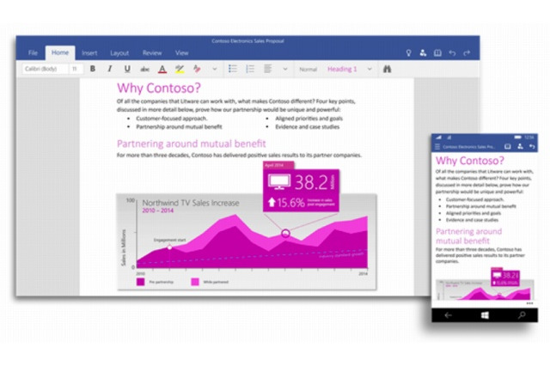This screenshot has height=366, width=550.
Task: Tap the phone Read mode icon
Action: click(x=508, y=147)
